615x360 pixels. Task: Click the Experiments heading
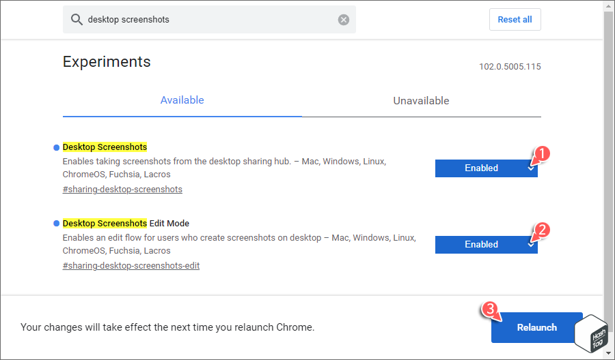(107, 62)
